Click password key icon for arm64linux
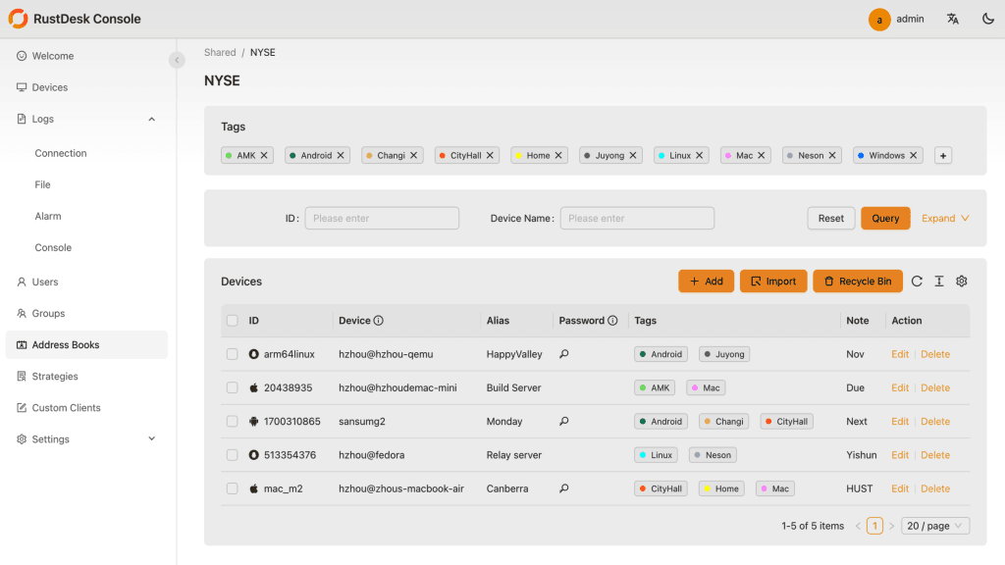Image resolution: width=1005 pixels, height=565 pixels. [564, 353]
